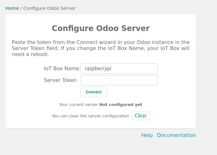
Task: Click the 'IoT Box Name' label
Action: 61,68
